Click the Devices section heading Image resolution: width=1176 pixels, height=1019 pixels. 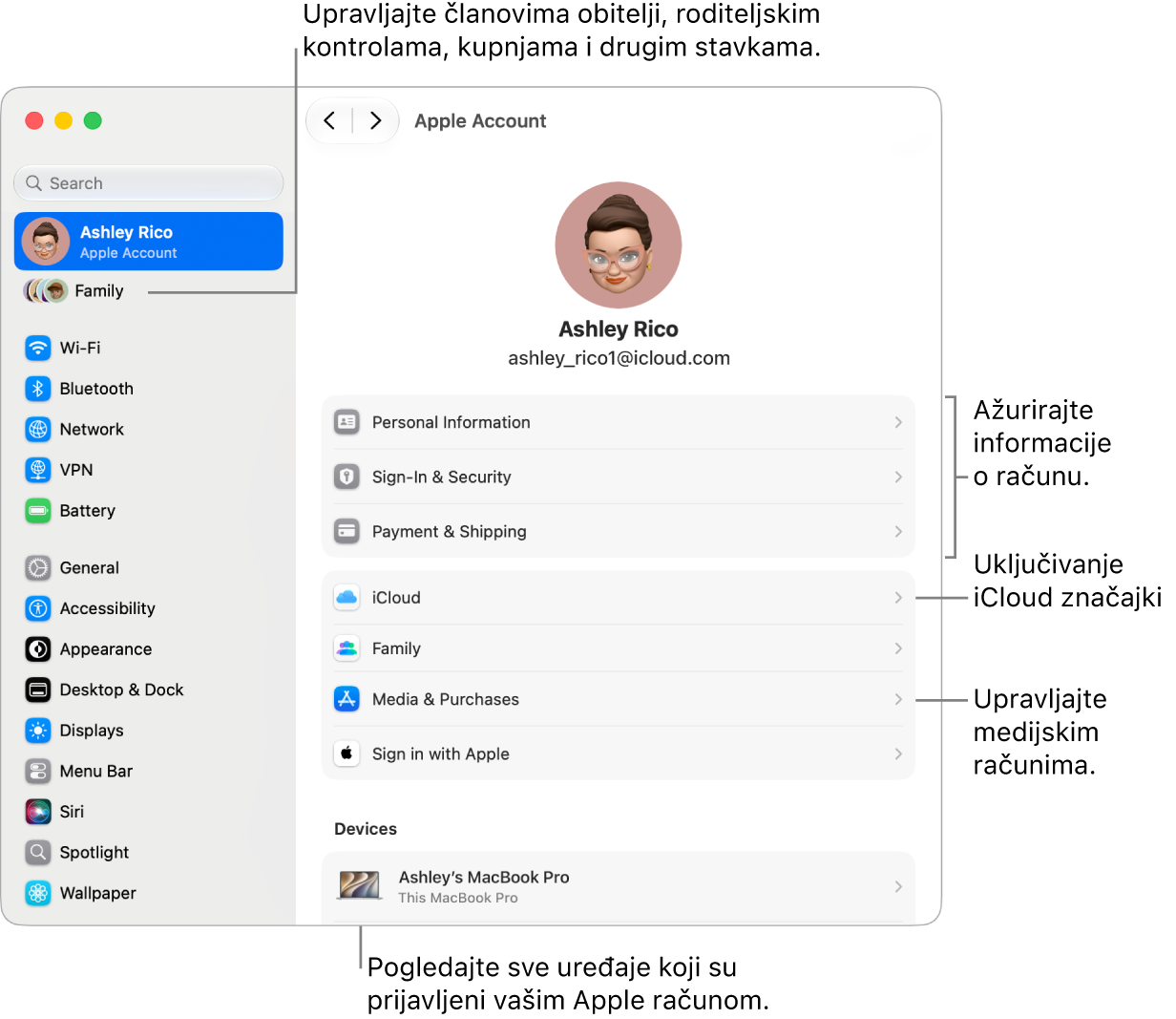point(366,829)
